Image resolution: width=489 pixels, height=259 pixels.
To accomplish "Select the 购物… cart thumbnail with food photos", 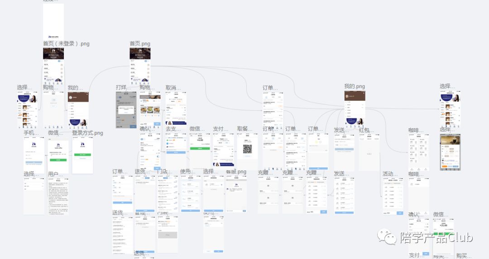I will [150, 110].
